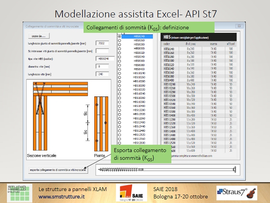
Task: Pick the HBS8400 radio option
Action: pos(119,69)
